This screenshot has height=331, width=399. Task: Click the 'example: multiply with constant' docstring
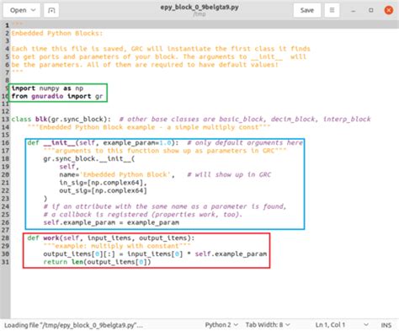pyautogui.click(x=117, y=246)
